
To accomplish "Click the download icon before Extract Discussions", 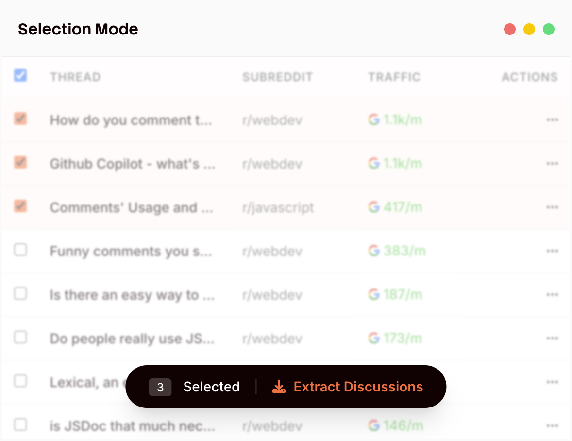I will tap(278, 387).
